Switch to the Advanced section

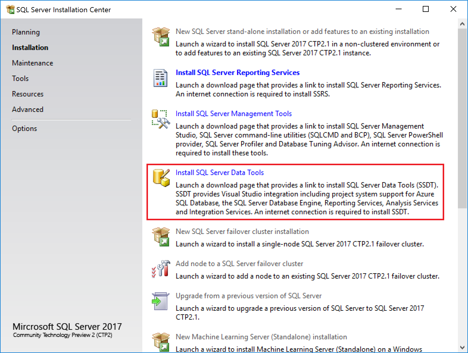point(28,110)
